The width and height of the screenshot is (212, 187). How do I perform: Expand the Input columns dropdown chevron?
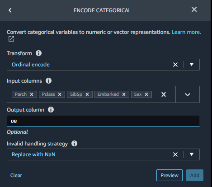(188, 94)
